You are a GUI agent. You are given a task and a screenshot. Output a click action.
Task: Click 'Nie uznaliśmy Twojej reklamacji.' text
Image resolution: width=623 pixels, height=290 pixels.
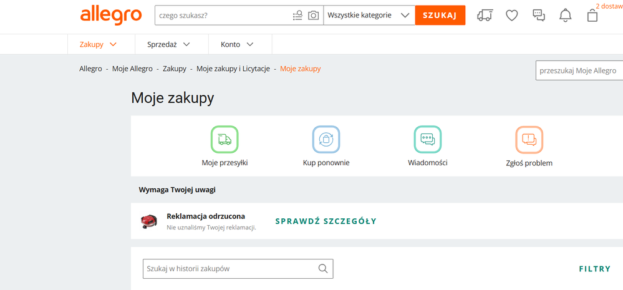point(211,228)
